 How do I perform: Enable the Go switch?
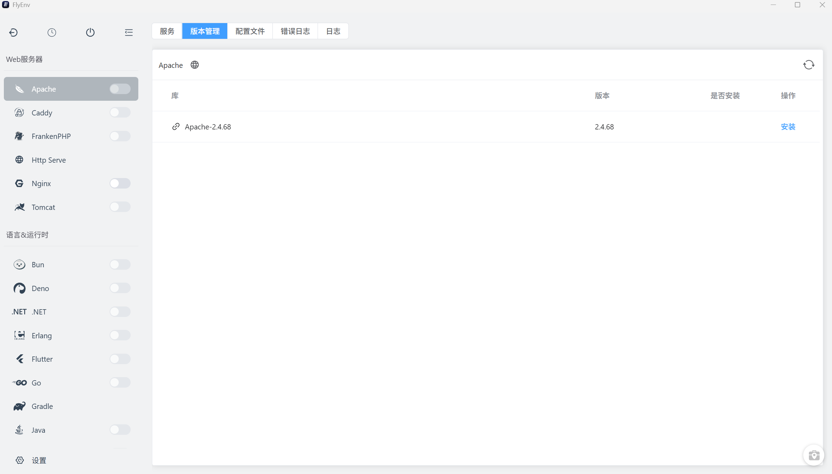[120, 383]
